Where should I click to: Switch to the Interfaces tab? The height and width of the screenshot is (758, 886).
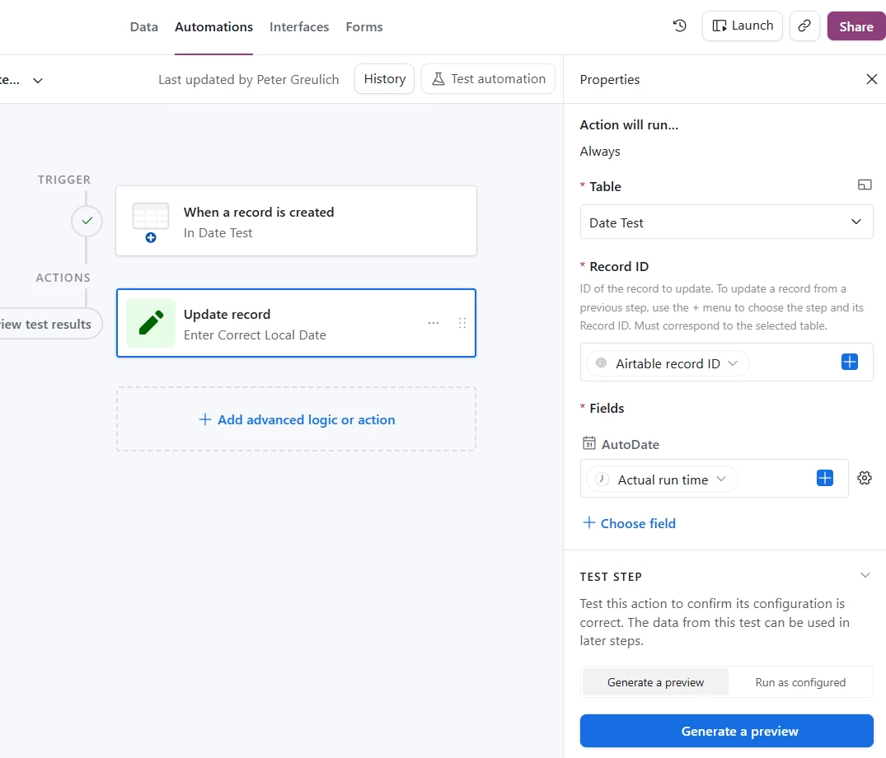299,27
